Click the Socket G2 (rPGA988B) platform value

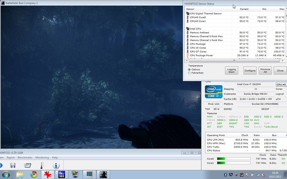(x=262, y=104)
